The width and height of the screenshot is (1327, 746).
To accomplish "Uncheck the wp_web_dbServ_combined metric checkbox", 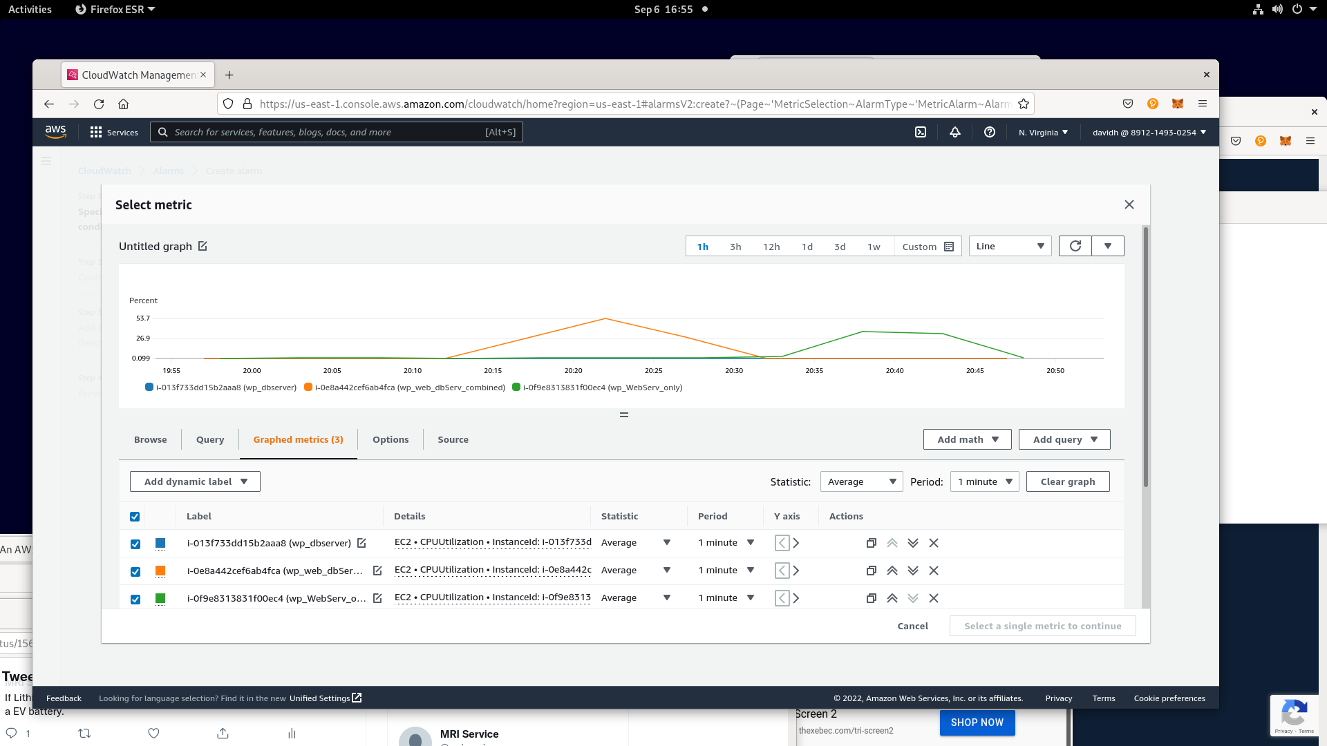I will (135, 571).
